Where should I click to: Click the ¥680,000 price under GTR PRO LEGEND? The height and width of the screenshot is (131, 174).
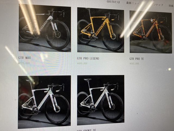[82, 64]
